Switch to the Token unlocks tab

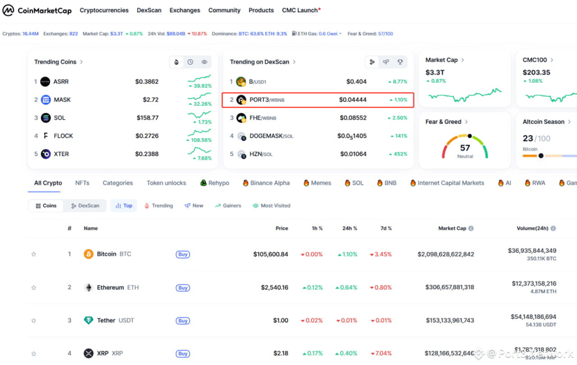pyautogui.click(x=166, y=183)
